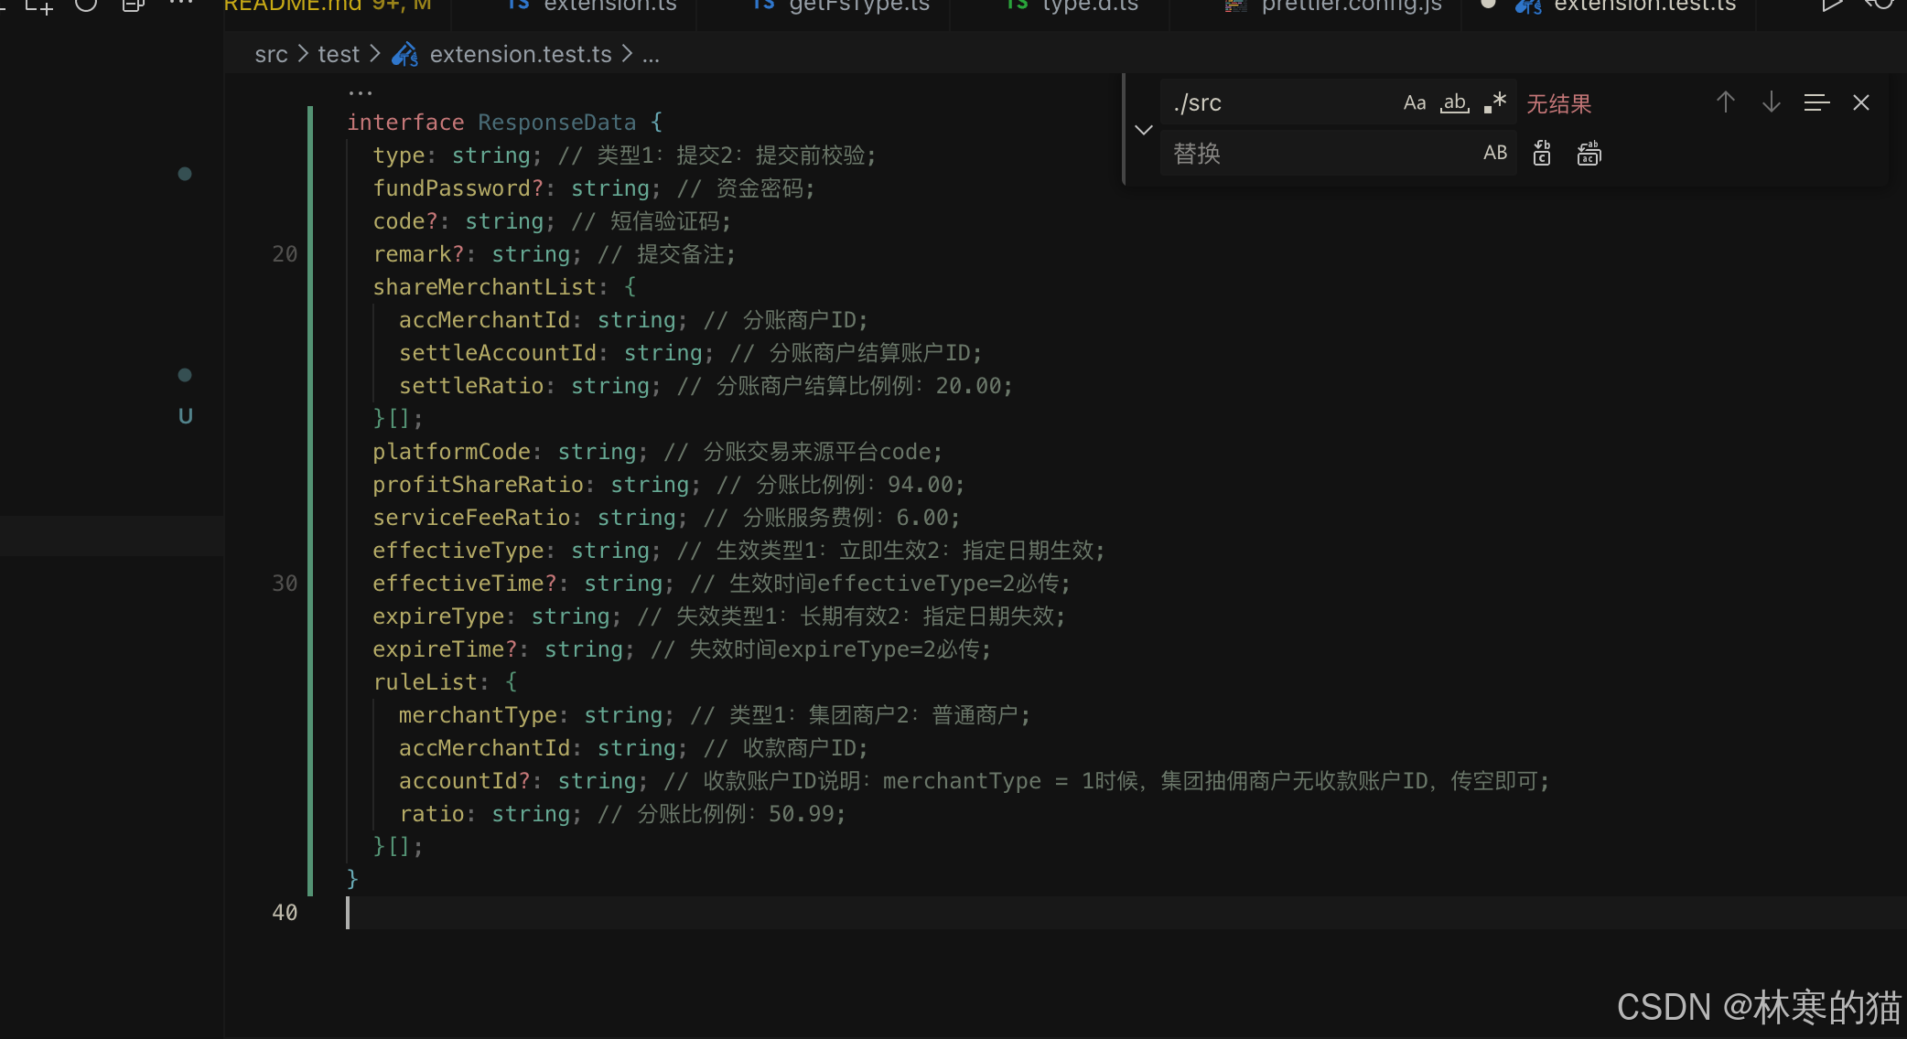Click the Replace single match icon
This screenshot has width=1907, height=1039.
click(1542, 153)
